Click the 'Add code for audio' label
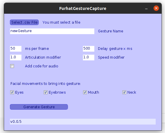Screen dimensions: 165x133 tap(42, 66)
